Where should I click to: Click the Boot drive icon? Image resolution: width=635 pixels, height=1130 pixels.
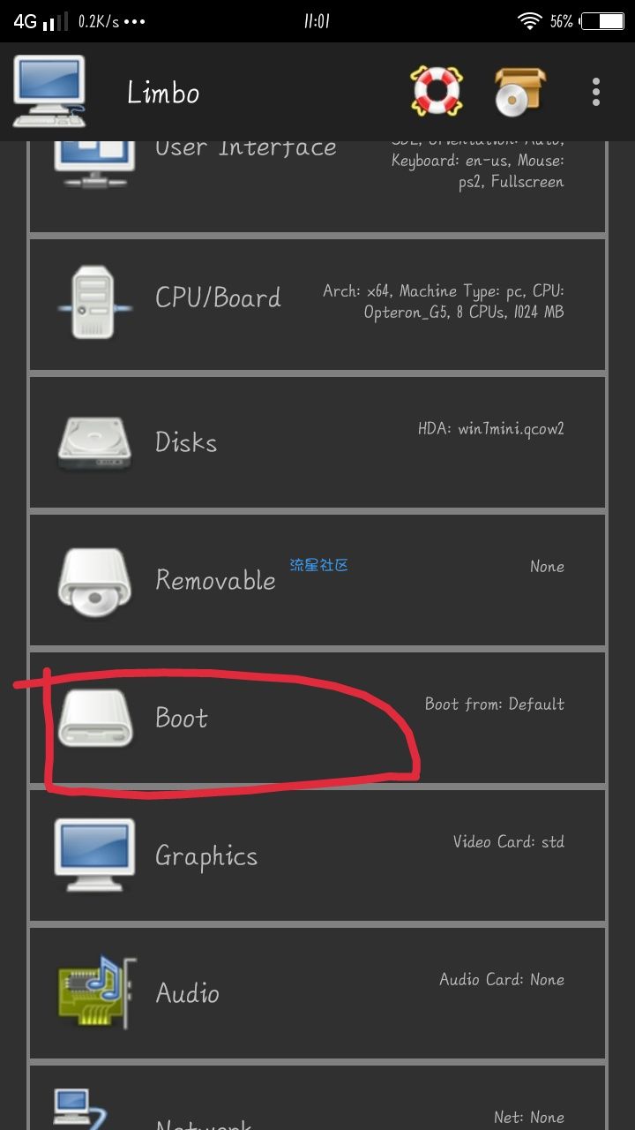(x=94, y=718)
